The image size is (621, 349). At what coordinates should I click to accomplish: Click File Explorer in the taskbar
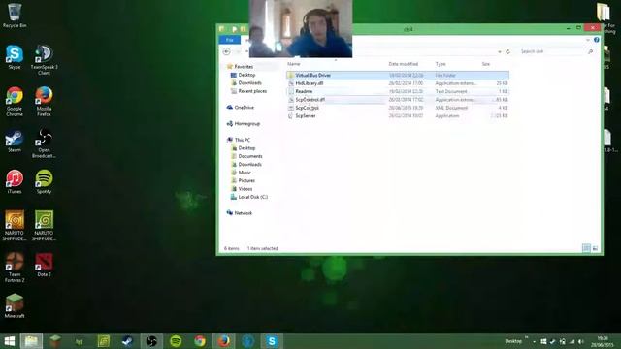pos(31,341)
